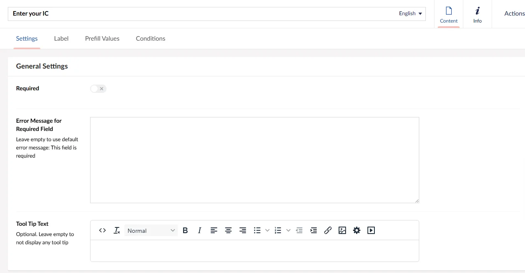Open the Conditions tab
This screenshot has width=525, height=273.
point(151,39)
